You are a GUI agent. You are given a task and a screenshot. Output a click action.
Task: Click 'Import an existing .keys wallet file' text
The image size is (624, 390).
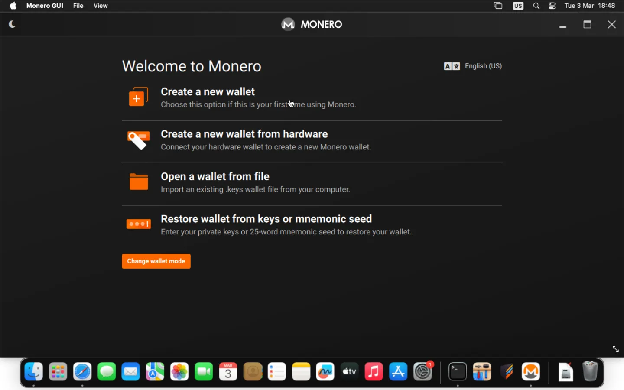255,190
